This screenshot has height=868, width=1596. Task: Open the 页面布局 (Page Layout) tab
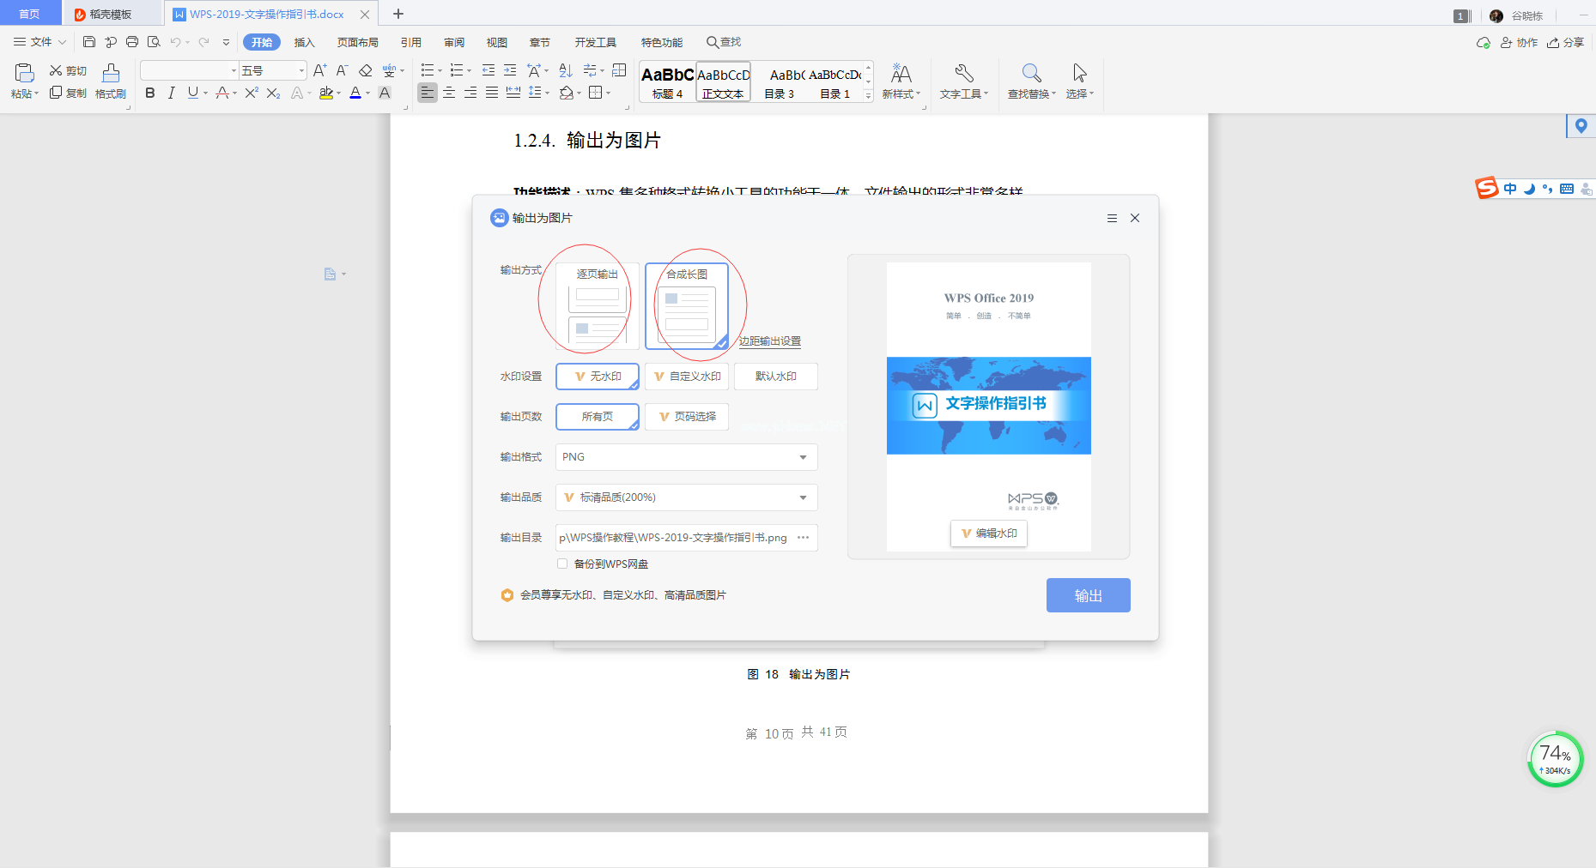[x=358, y=42]
